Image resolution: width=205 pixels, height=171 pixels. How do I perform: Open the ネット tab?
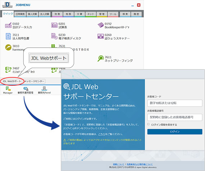tap(91, 14)
